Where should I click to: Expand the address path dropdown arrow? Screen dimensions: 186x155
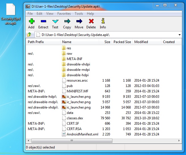coord(179,35)
